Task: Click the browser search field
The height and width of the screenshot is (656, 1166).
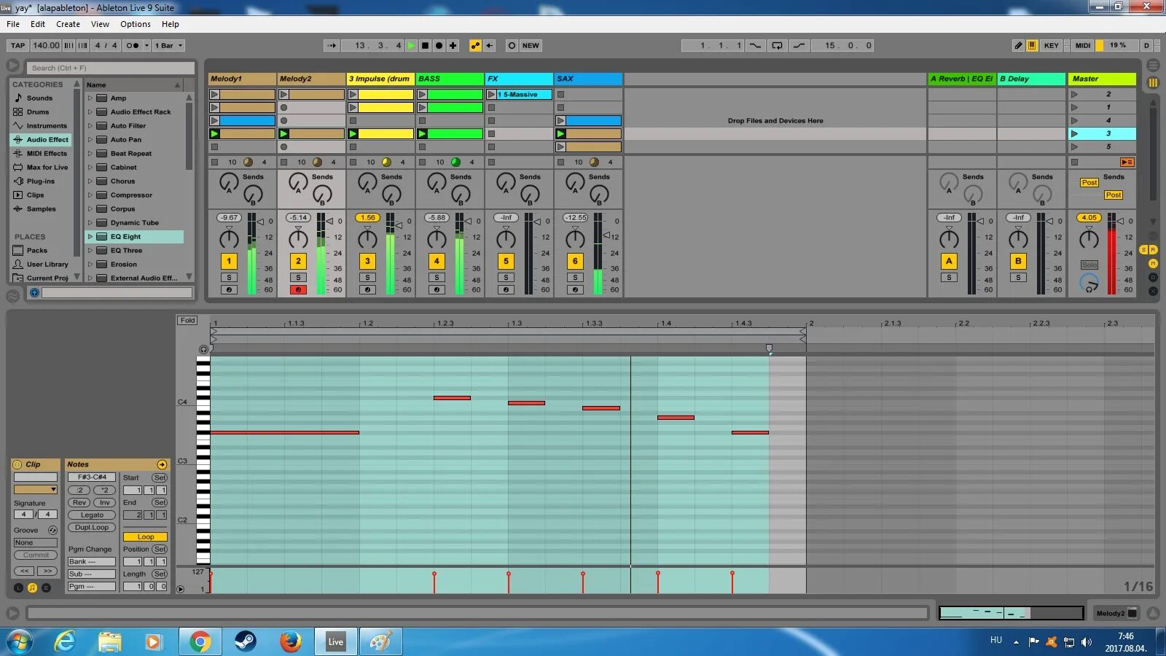Action: (111, 68)
